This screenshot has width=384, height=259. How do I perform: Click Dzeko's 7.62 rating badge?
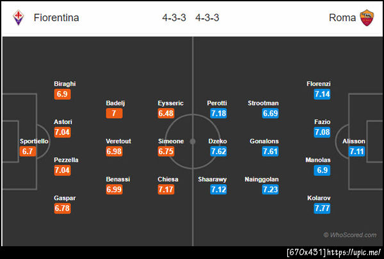pos(220,152)
